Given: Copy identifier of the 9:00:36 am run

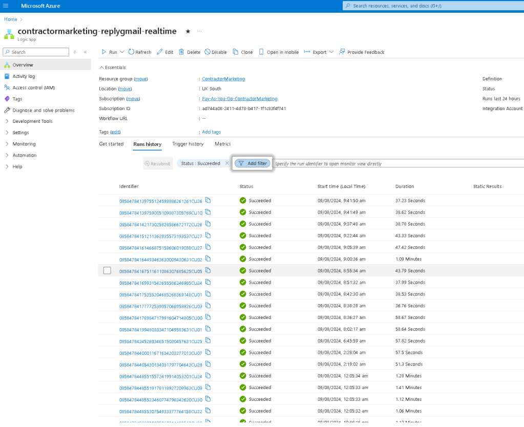Looking at the screenshot, I should (208, 259).
